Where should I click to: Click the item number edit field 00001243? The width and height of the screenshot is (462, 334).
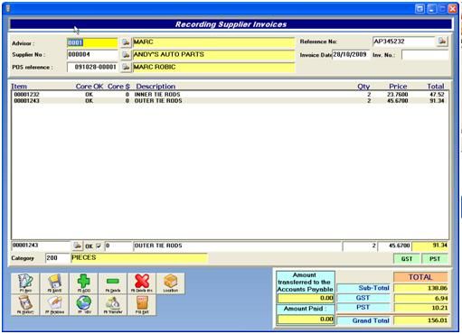click(x=41, y=246)
